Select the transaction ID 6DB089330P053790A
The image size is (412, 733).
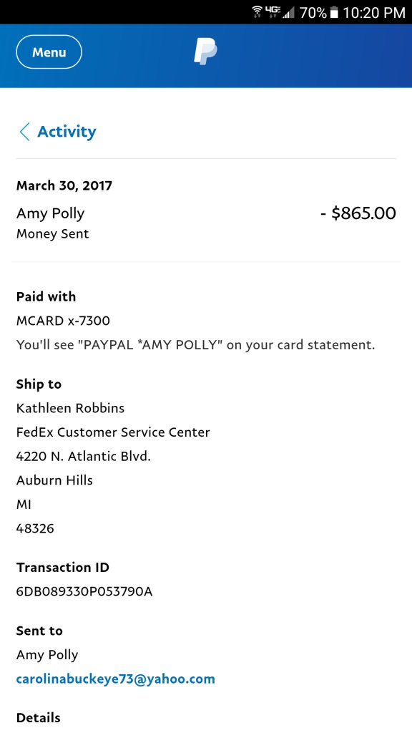84,591
